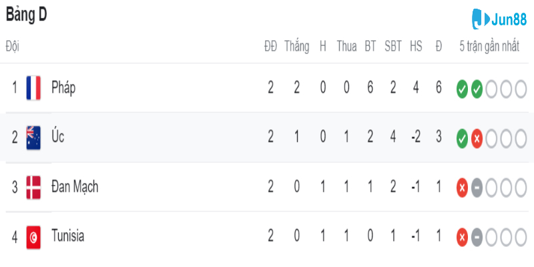Image resolution: width=534 pixels, height=267 pixels.
Task: Click the Tunisia flag icon
Action: pos(33,236)
